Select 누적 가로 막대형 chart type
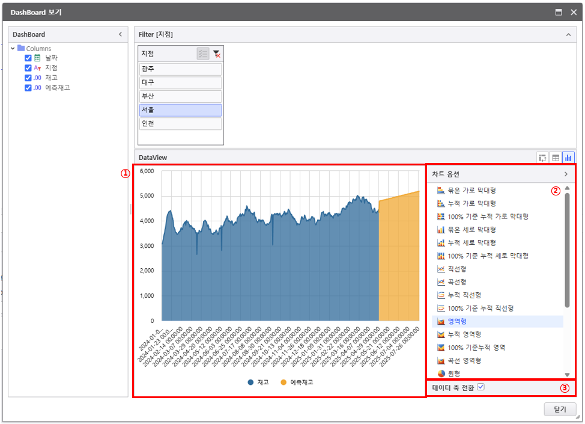 (472, 203)
